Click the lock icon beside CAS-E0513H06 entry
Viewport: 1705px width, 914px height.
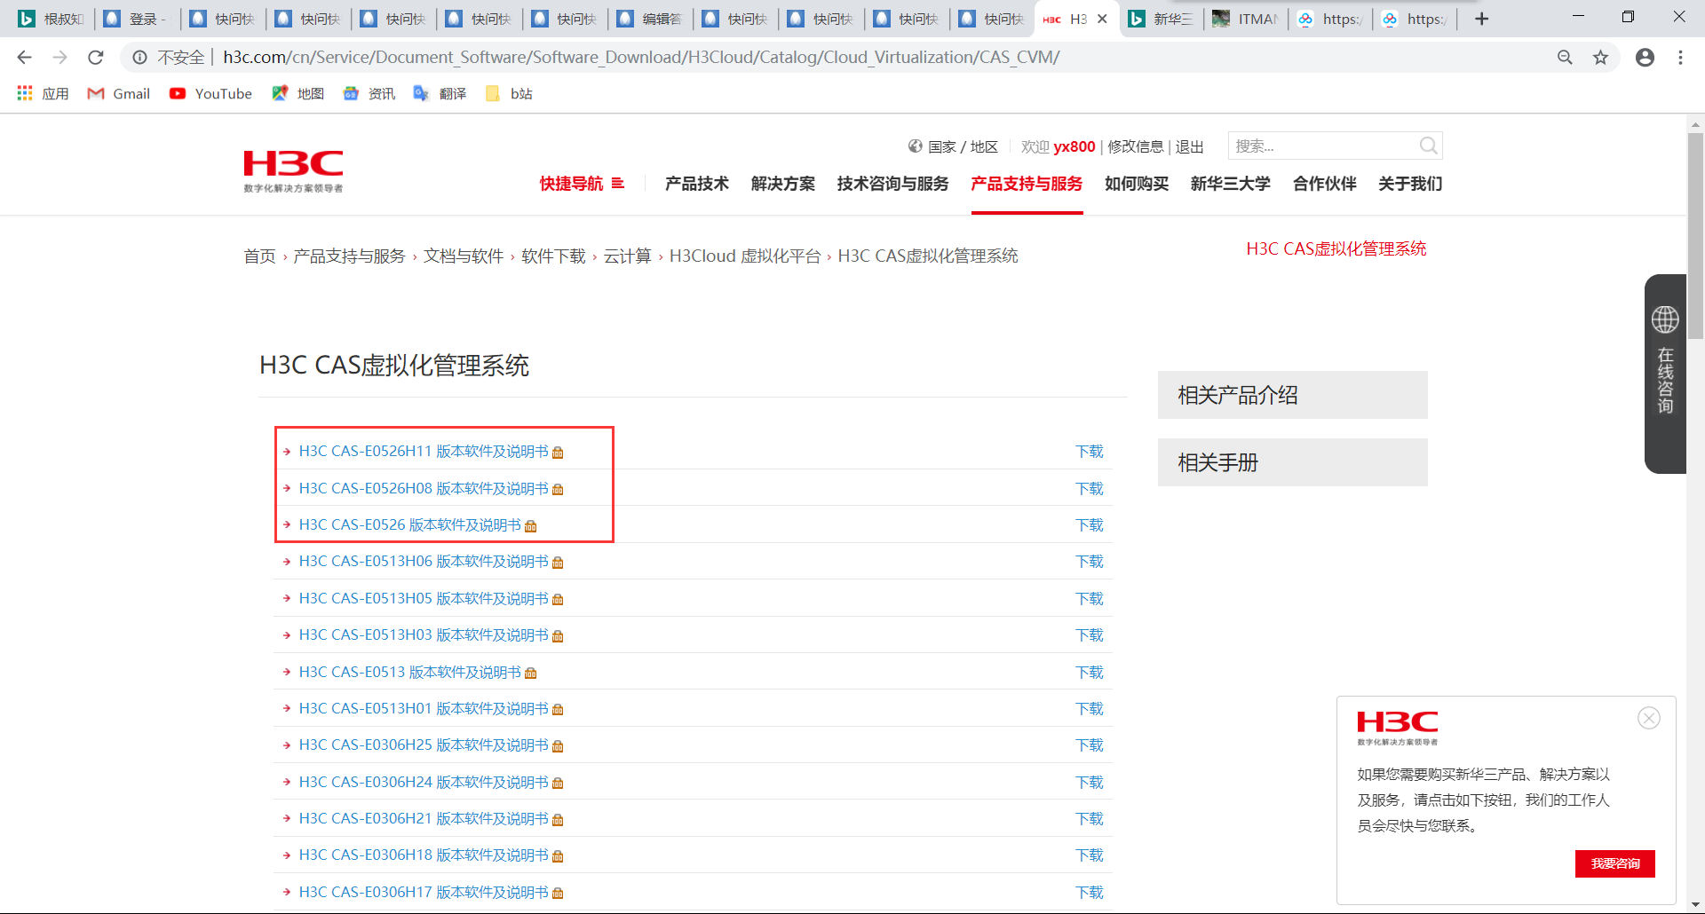[x=558, y=563]
